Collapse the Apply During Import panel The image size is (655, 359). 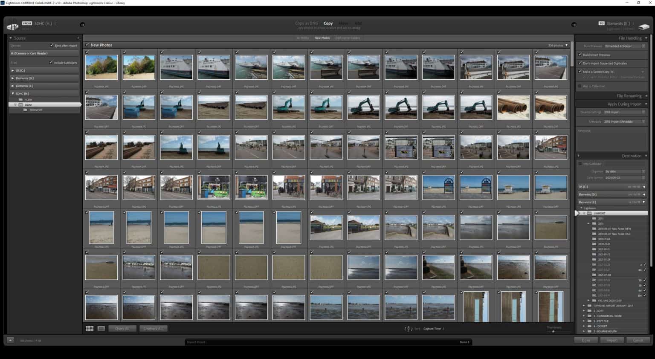tap(646, 104)
